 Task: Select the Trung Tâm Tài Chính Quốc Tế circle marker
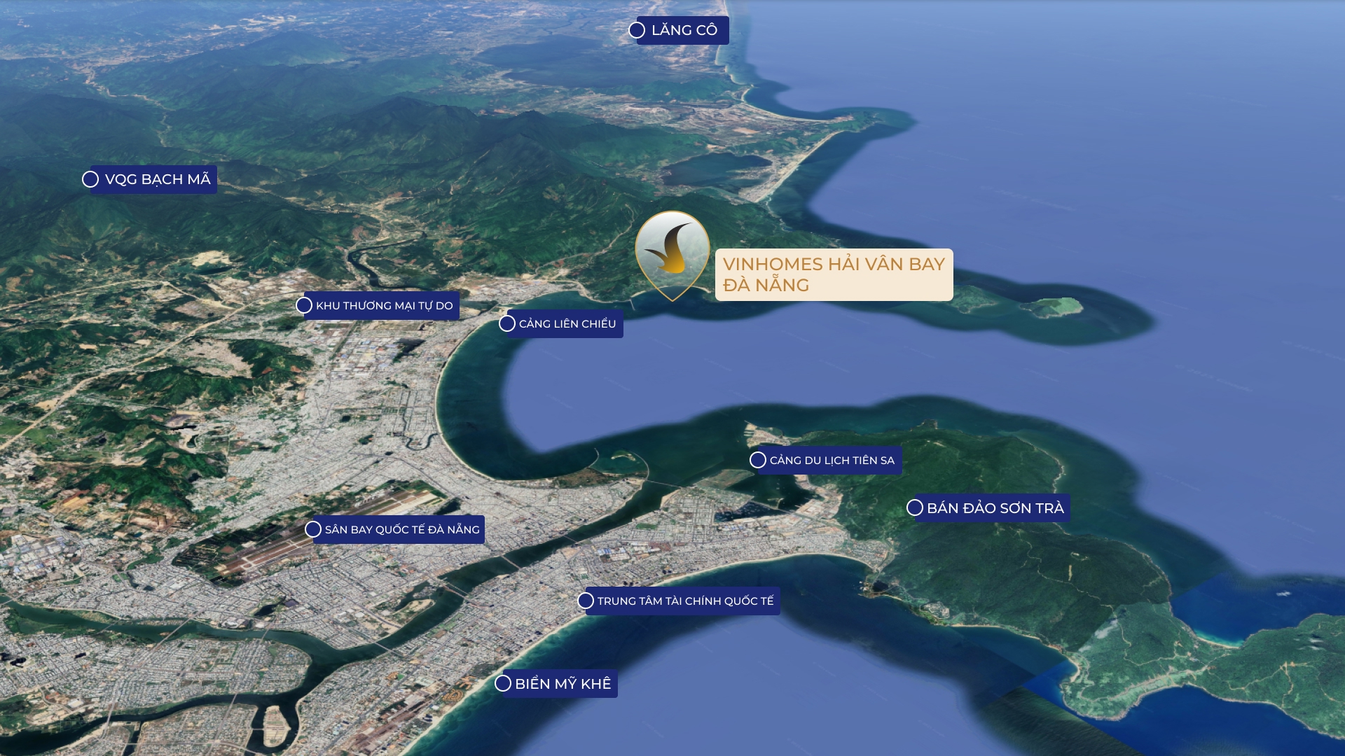[586, 601]
